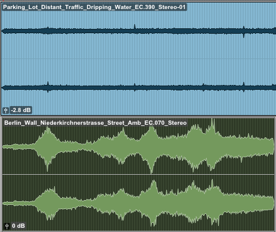
Task: Click the center spike in Parking_Lot upper channel
Action: (x=134, y=27)
